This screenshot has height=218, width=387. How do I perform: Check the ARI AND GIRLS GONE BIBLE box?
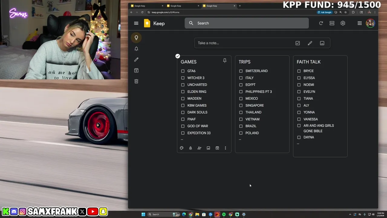point(299,126)
